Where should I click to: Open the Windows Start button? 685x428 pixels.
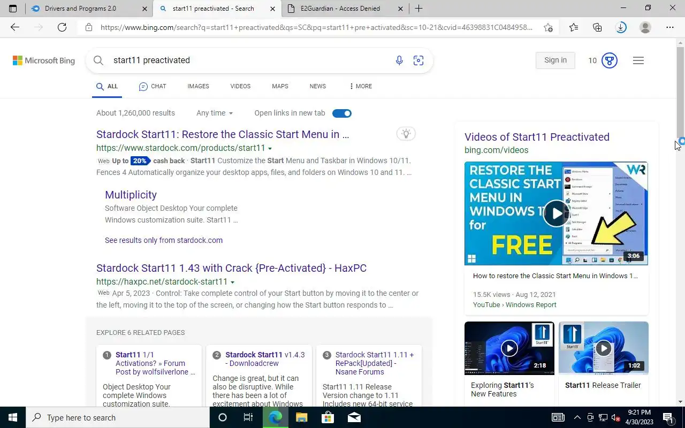click(x=13, y=417)
